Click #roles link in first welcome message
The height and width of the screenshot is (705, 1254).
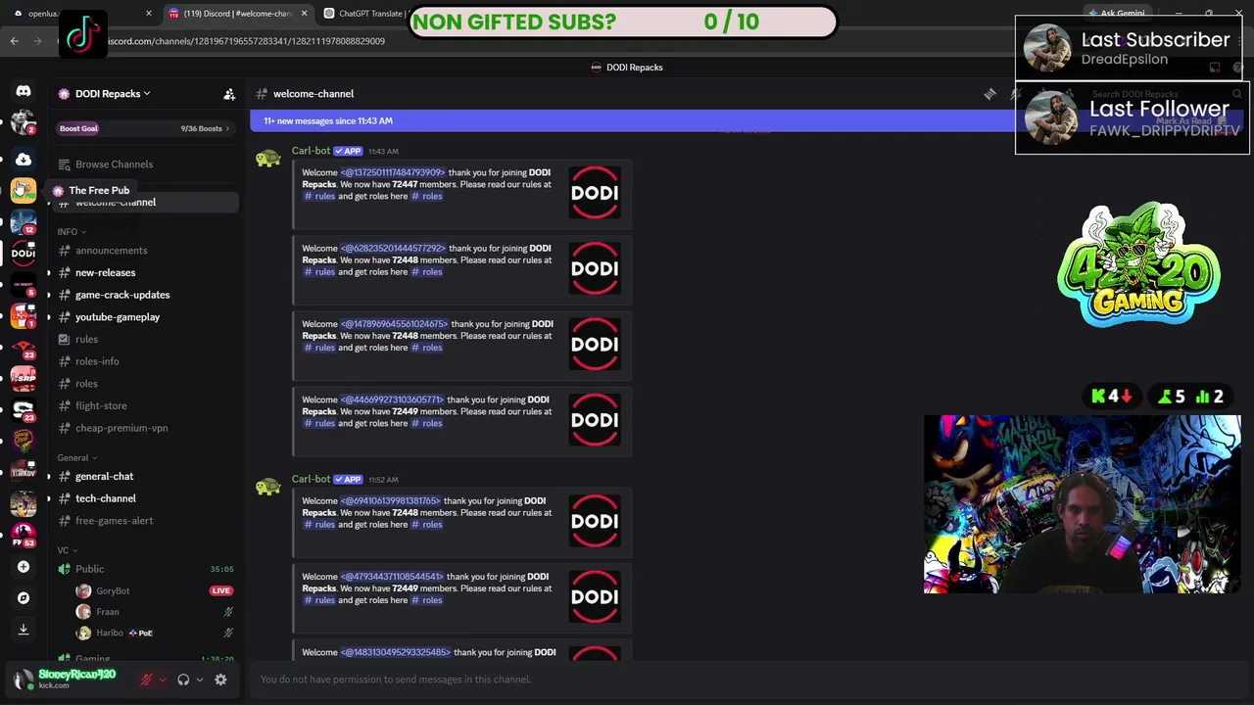426,196
